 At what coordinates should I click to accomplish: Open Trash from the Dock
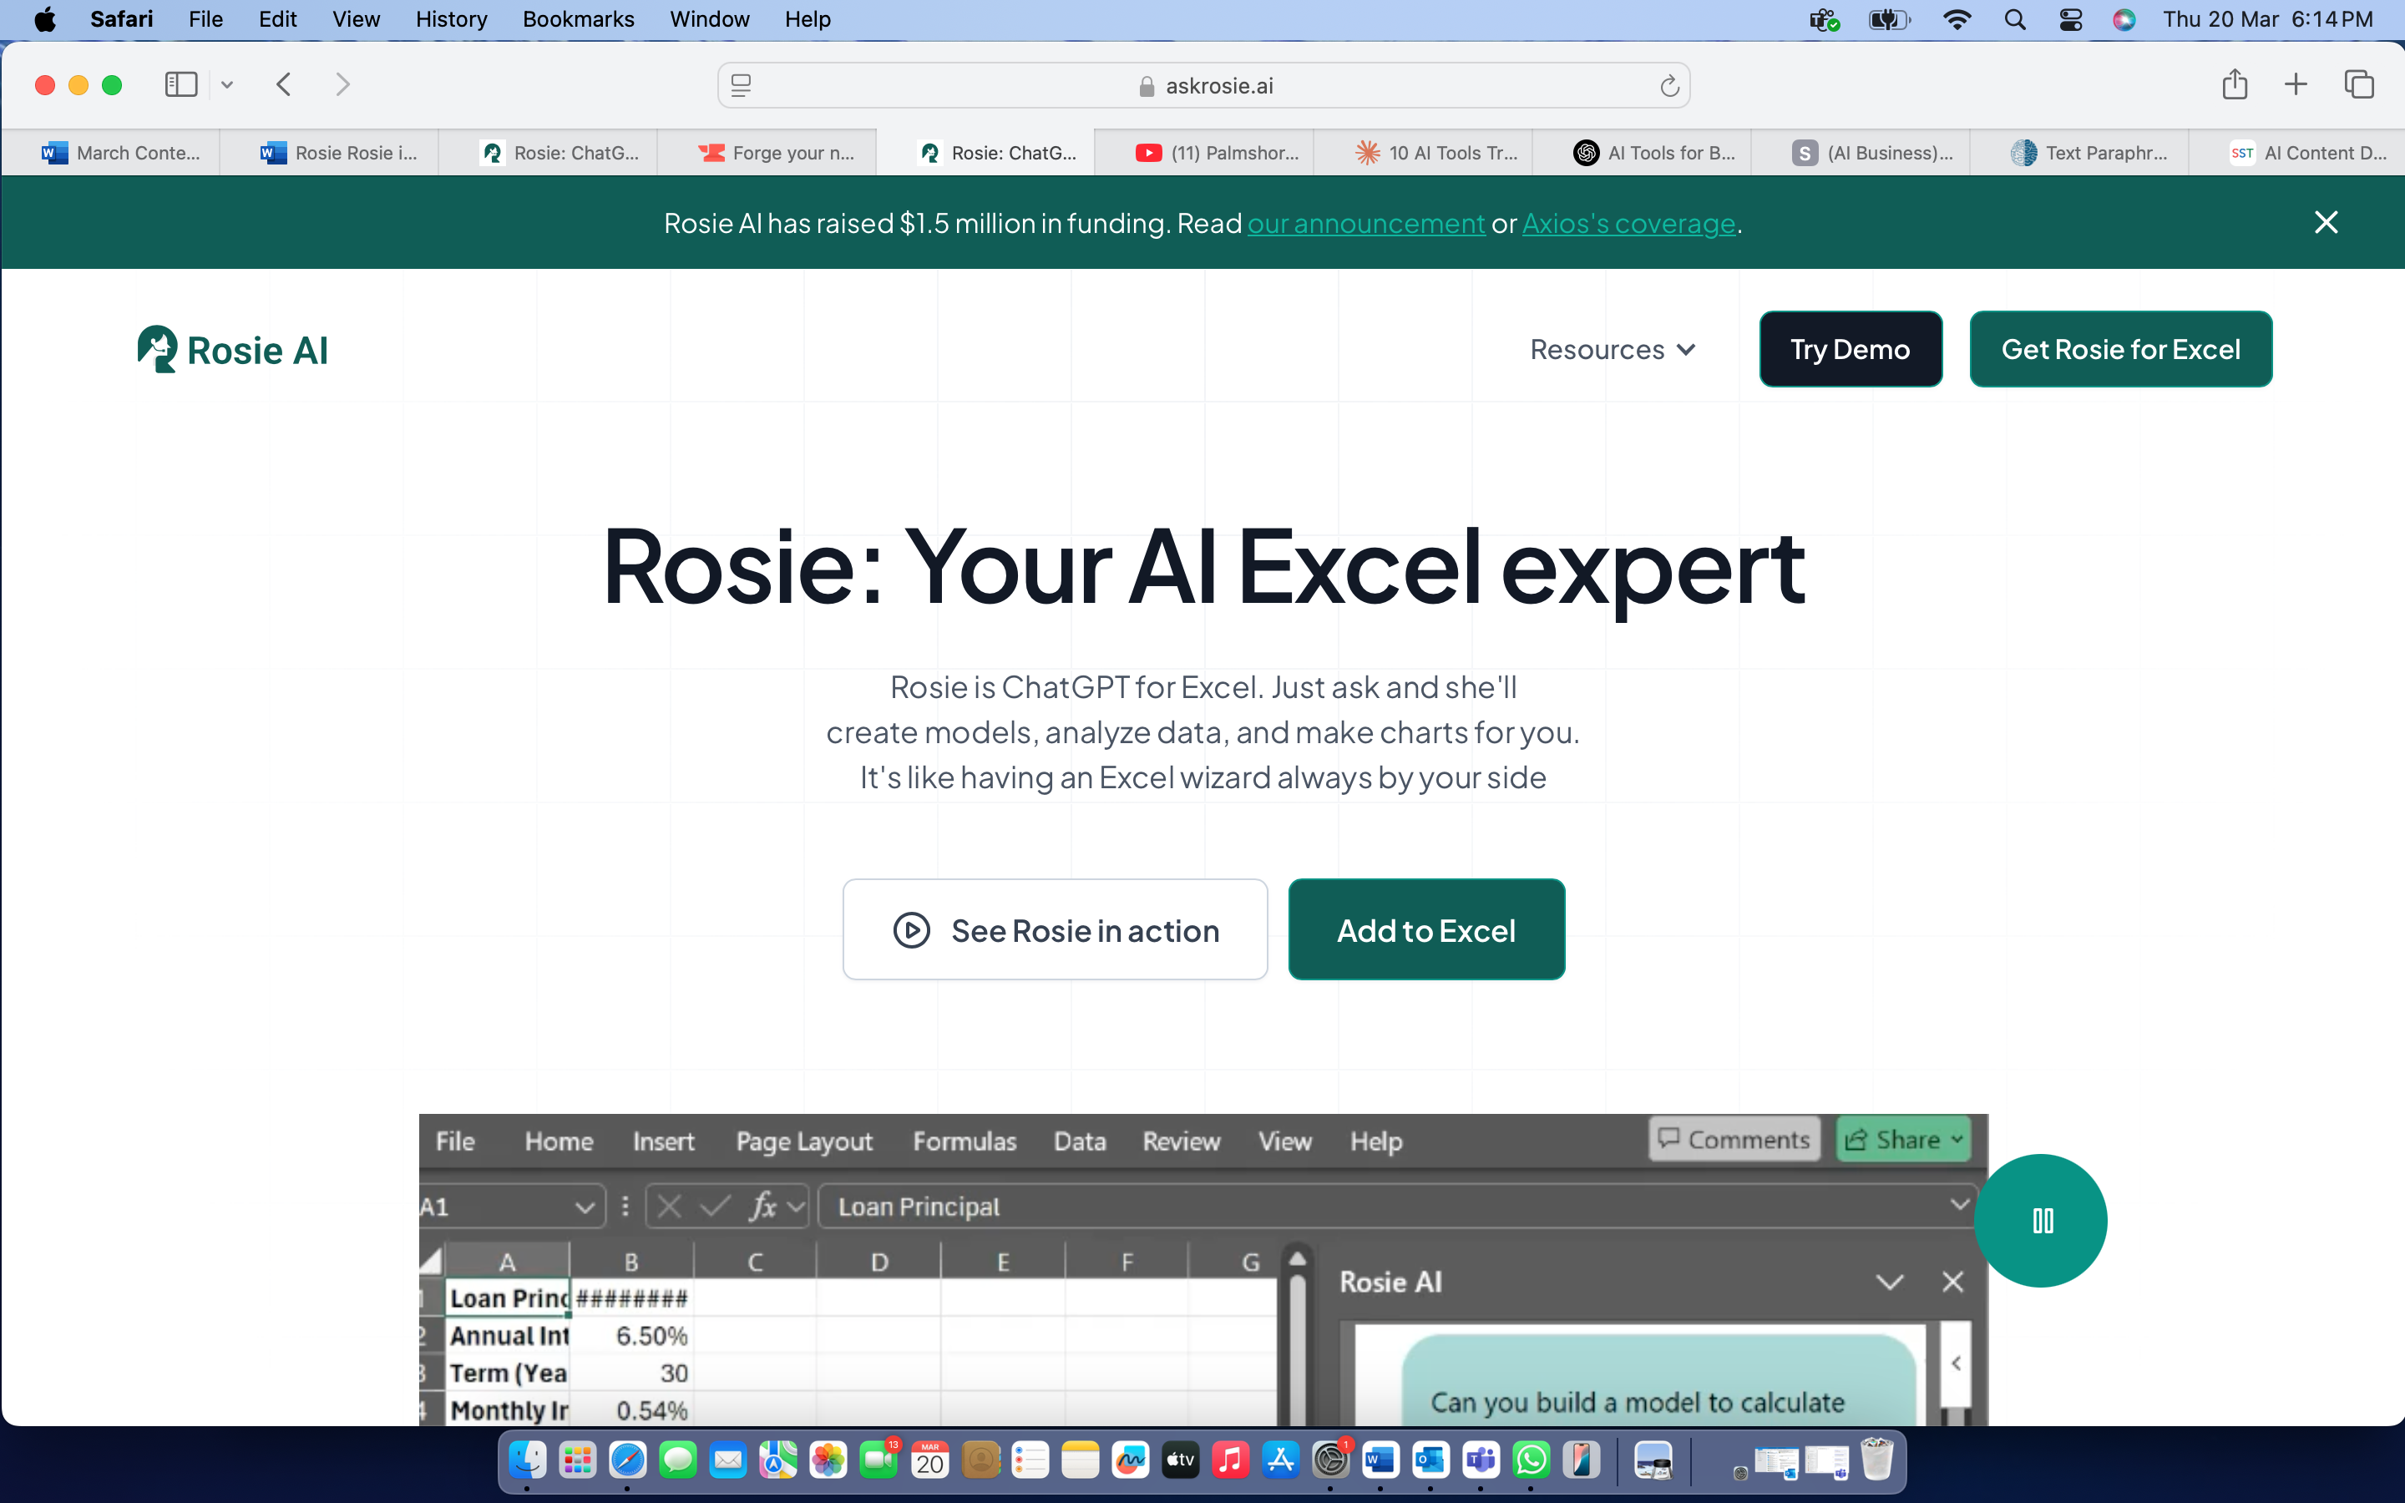[x=1876, y=1460]
